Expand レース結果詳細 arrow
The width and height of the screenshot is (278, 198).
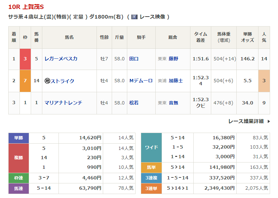(x=268, y=121)
